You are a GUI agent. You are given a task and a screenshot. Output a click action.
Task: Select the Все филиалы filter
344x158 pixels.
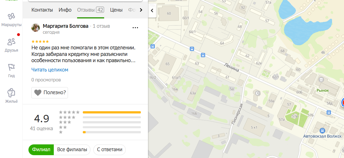pos(72,149)
